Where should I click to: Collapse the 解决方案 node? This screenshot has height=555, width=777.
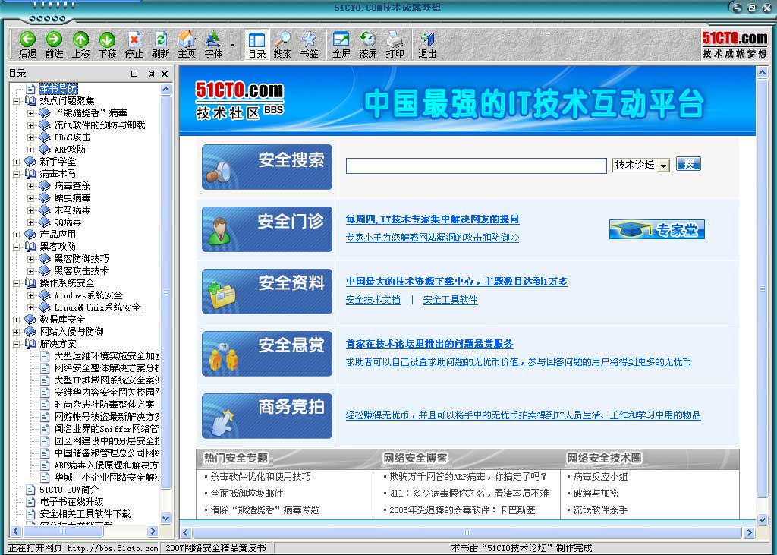pyautogui.click(x=17, y=344)
